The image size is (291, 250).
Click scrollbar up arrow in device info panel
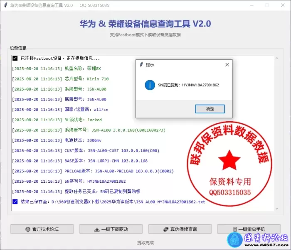click(277, 58)
